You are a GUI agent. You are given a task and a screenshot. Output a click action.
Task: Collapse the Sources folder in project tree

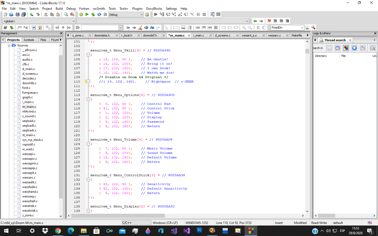9,45
